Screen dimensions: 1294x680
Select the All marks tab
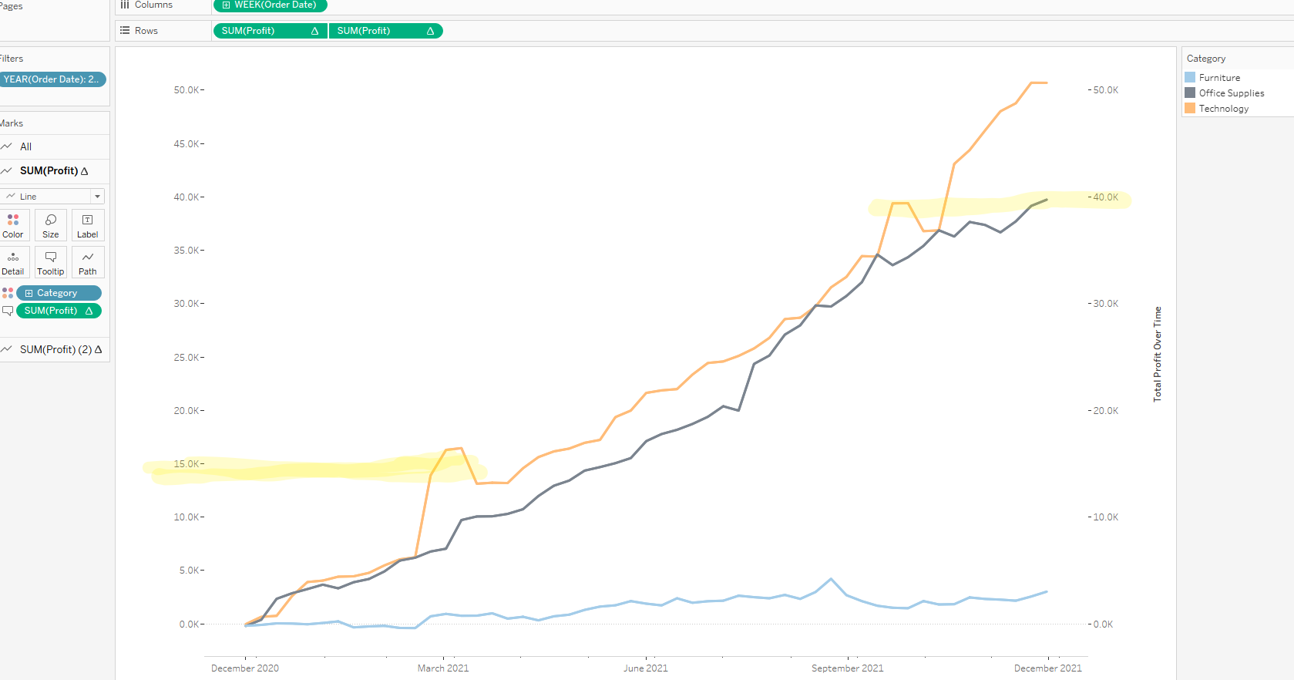pos(25,146)
